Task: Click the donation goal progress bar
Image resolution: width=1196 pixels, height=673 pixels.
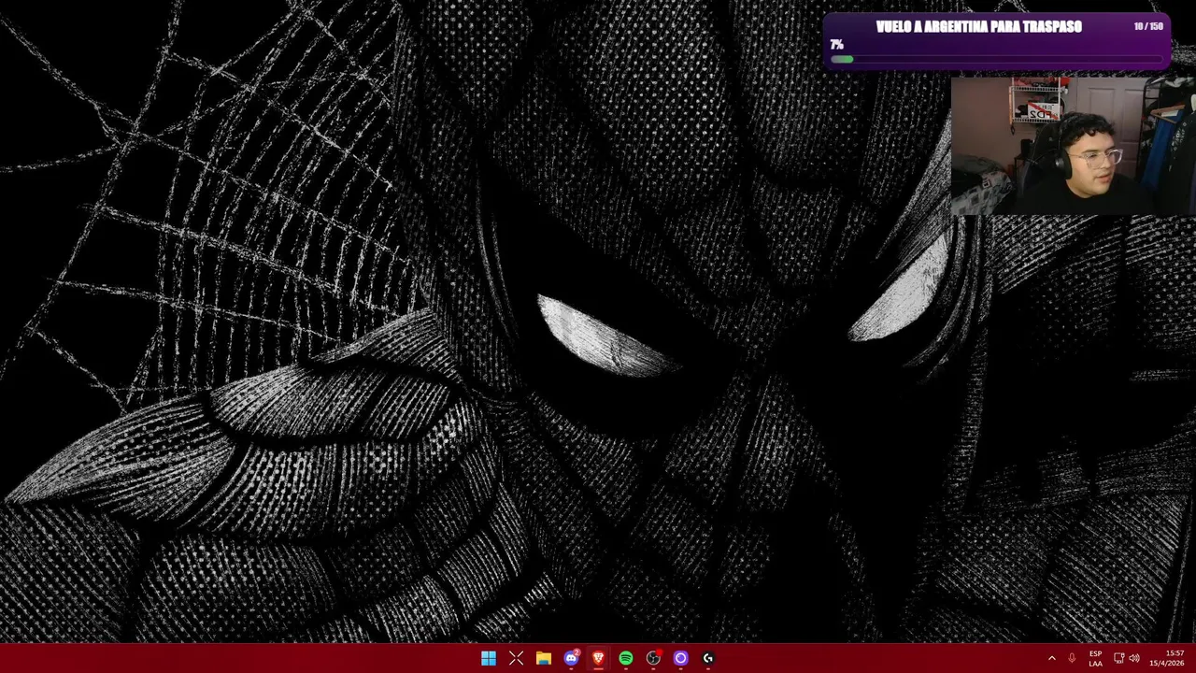Action: click(997, 59)
